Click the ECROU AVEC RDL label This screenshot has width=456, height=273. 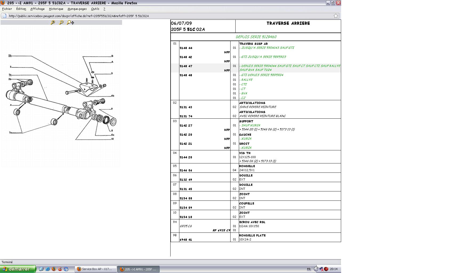pyautogui.click(x=252, y=222)
